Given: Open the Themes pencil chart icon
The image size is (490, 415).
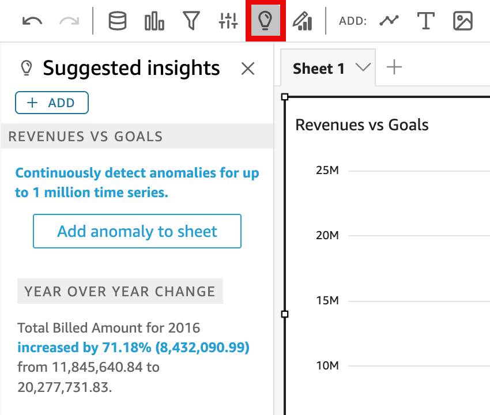Looking at the screenshot, I should 302,21.
